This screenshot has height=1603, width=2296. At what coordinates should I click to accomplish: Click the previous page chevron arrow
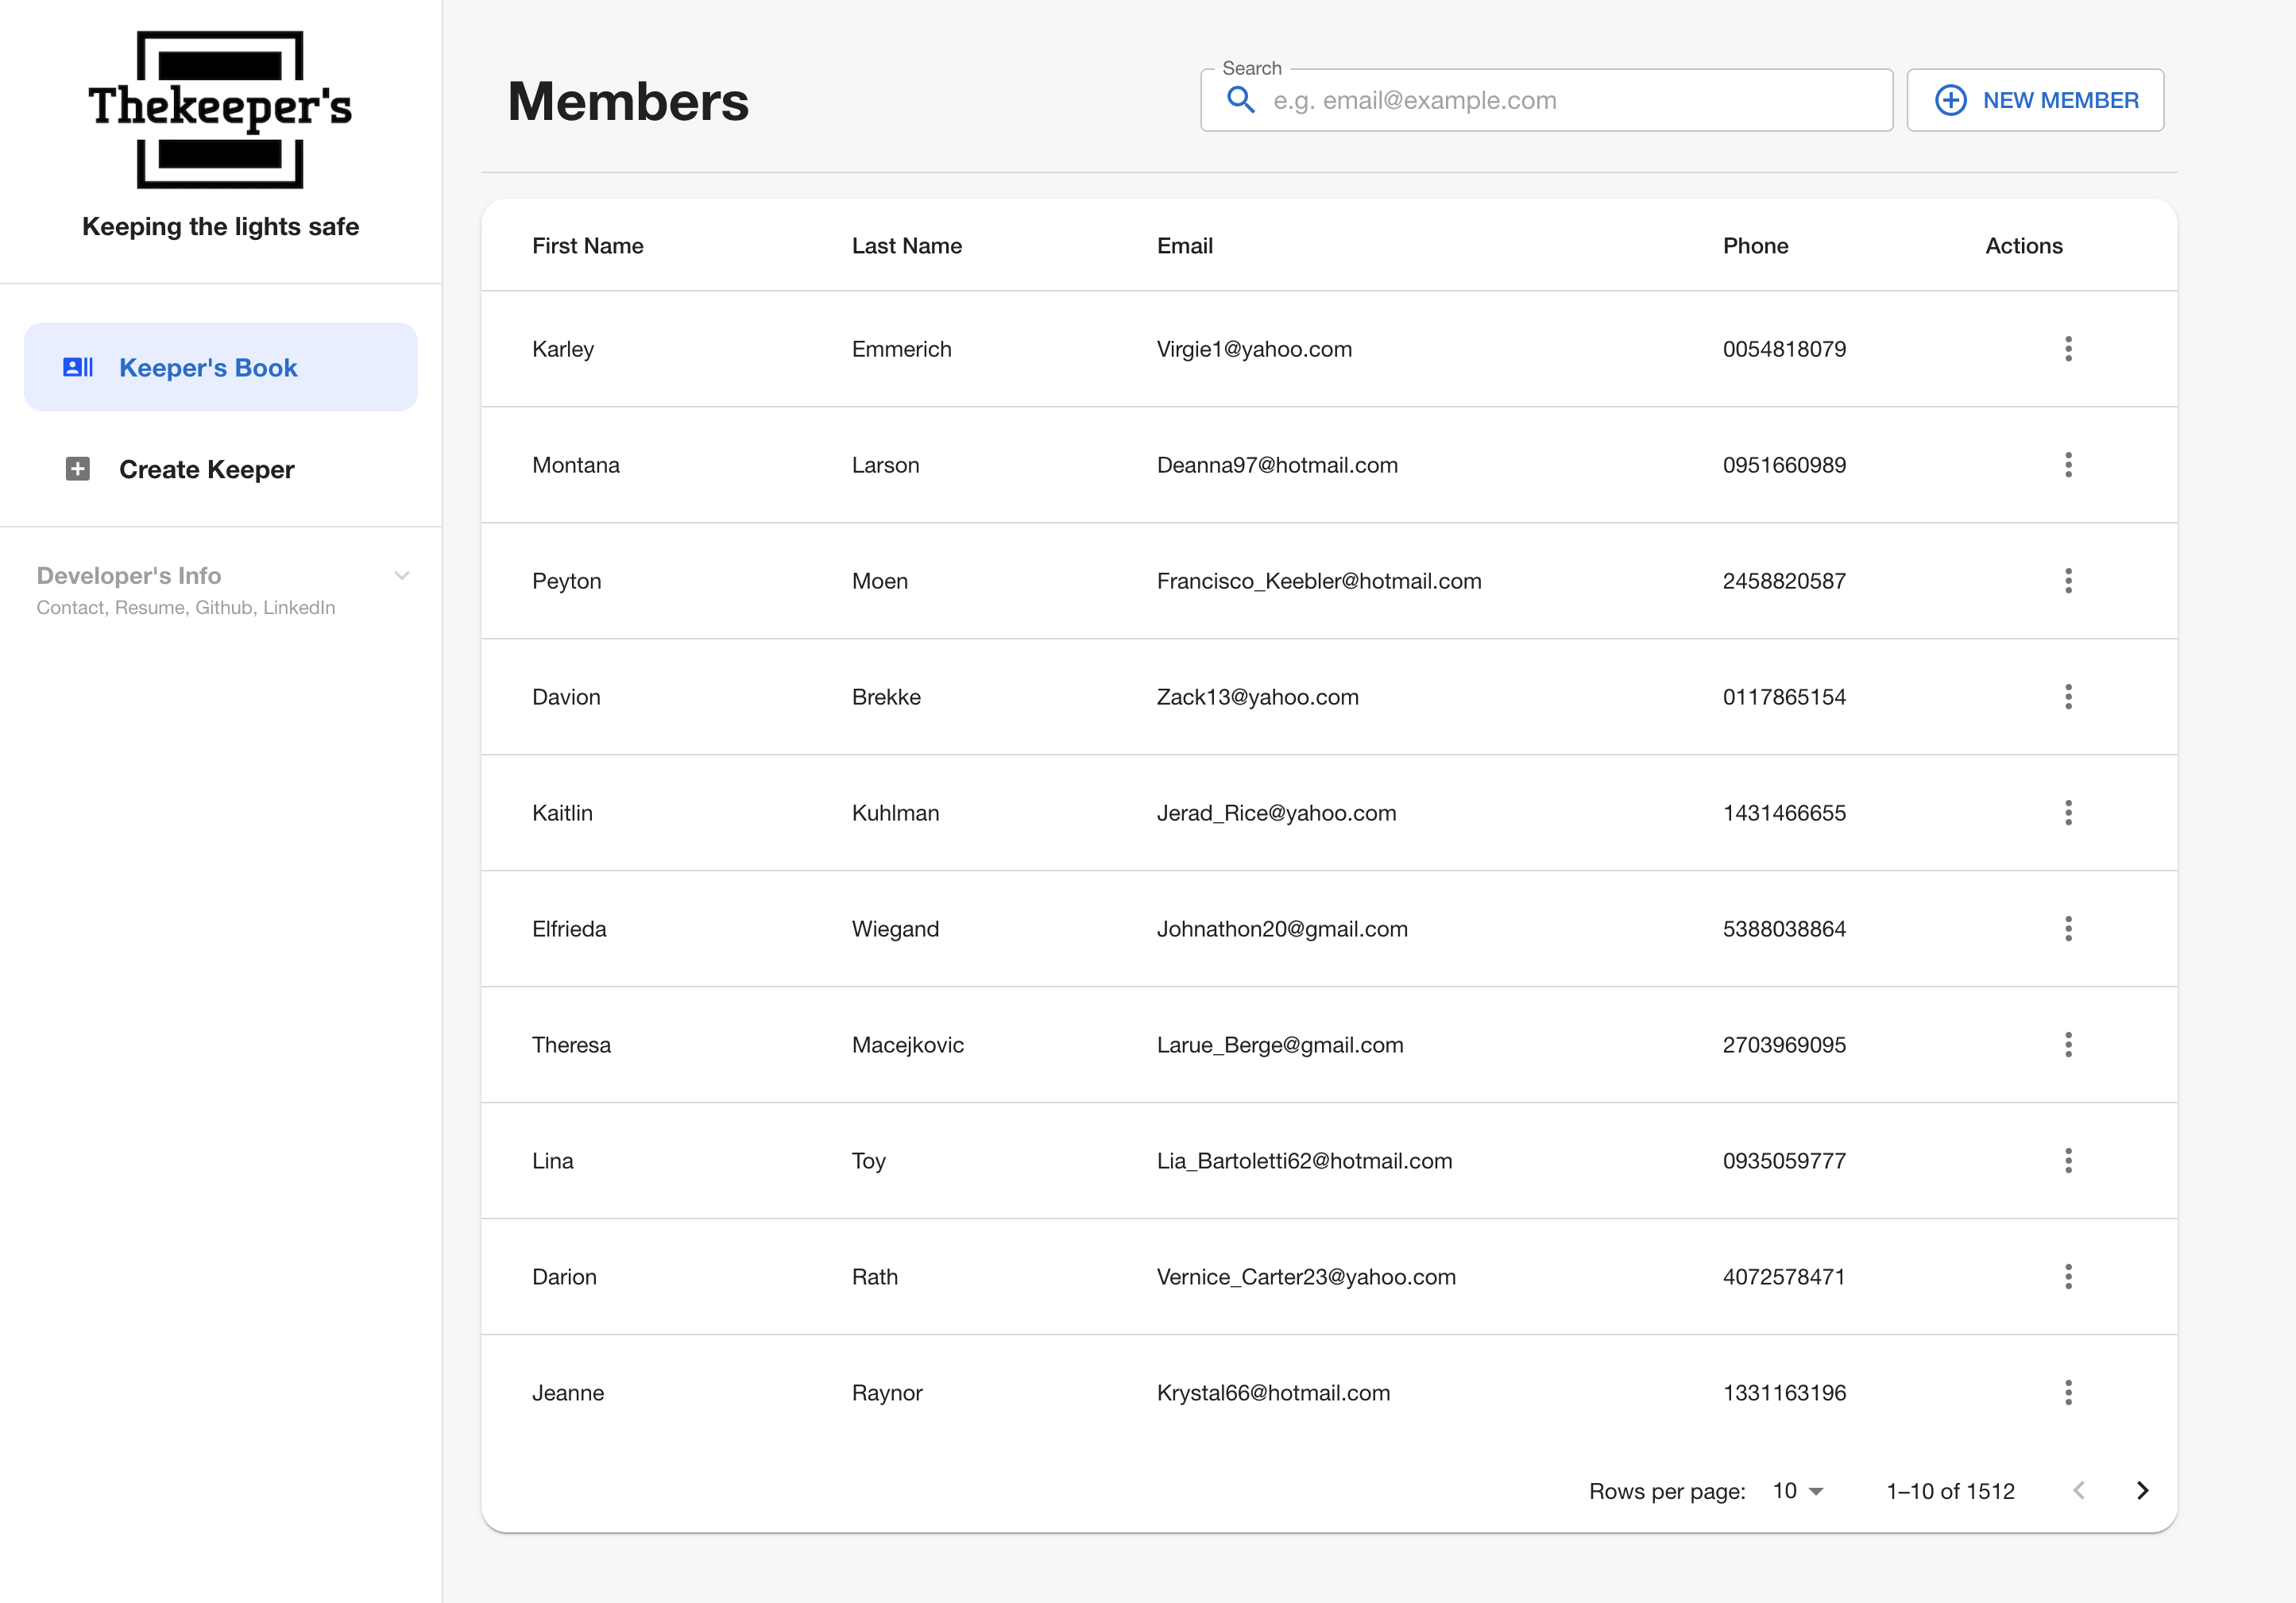pos(2081,1491)
